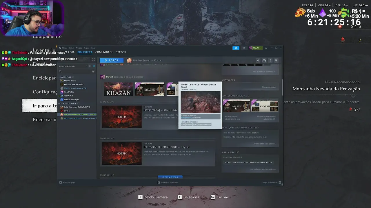Select Who's at the door? entry
This screenshot has height=208, width=371.
(x=77, y=118)
